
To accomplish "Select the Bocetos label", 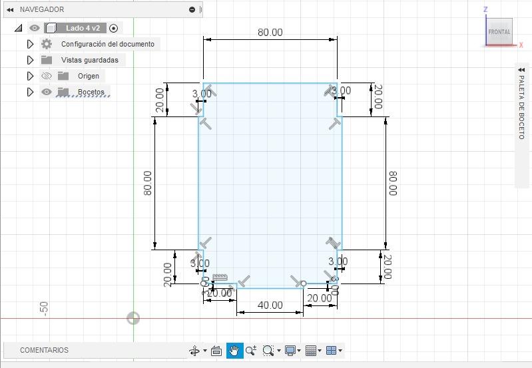I will pyautogui.click(x=91, y=92).
